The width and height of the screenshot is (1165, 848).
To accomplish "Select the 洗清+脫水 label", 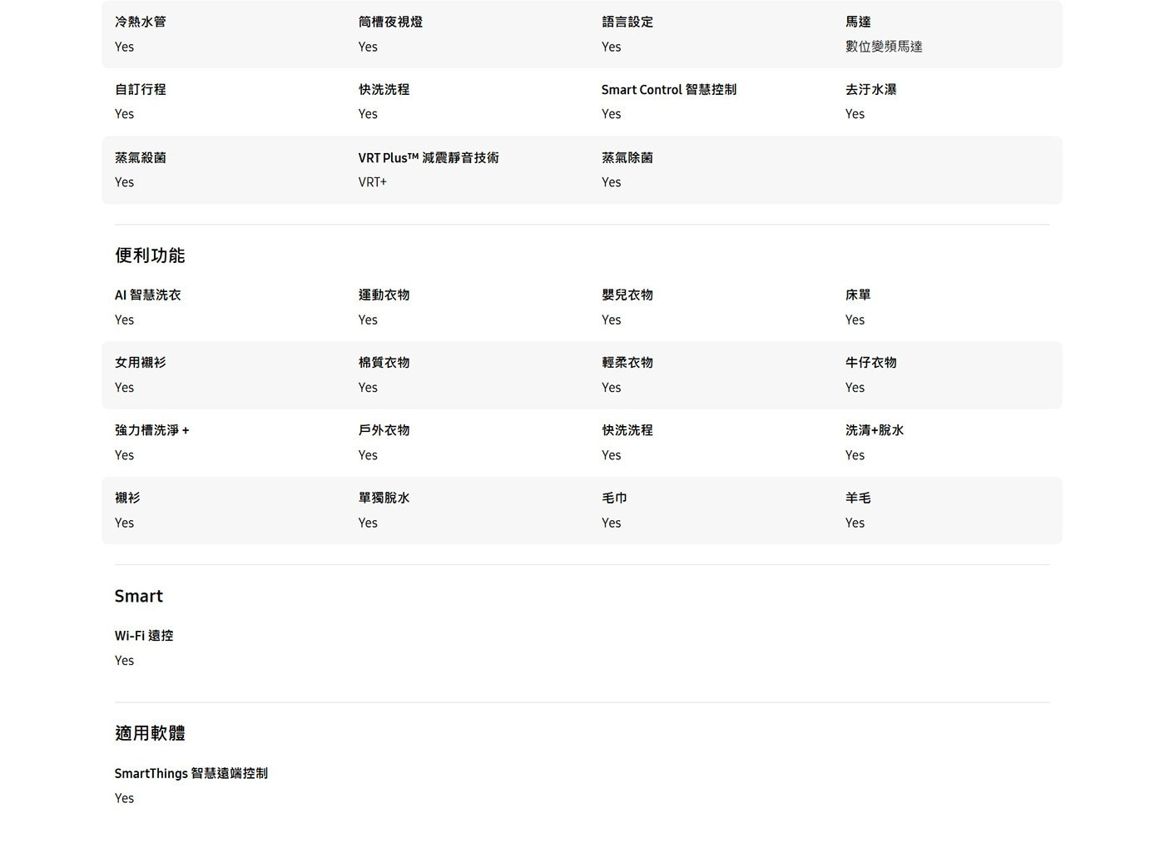I will (875, 430).
